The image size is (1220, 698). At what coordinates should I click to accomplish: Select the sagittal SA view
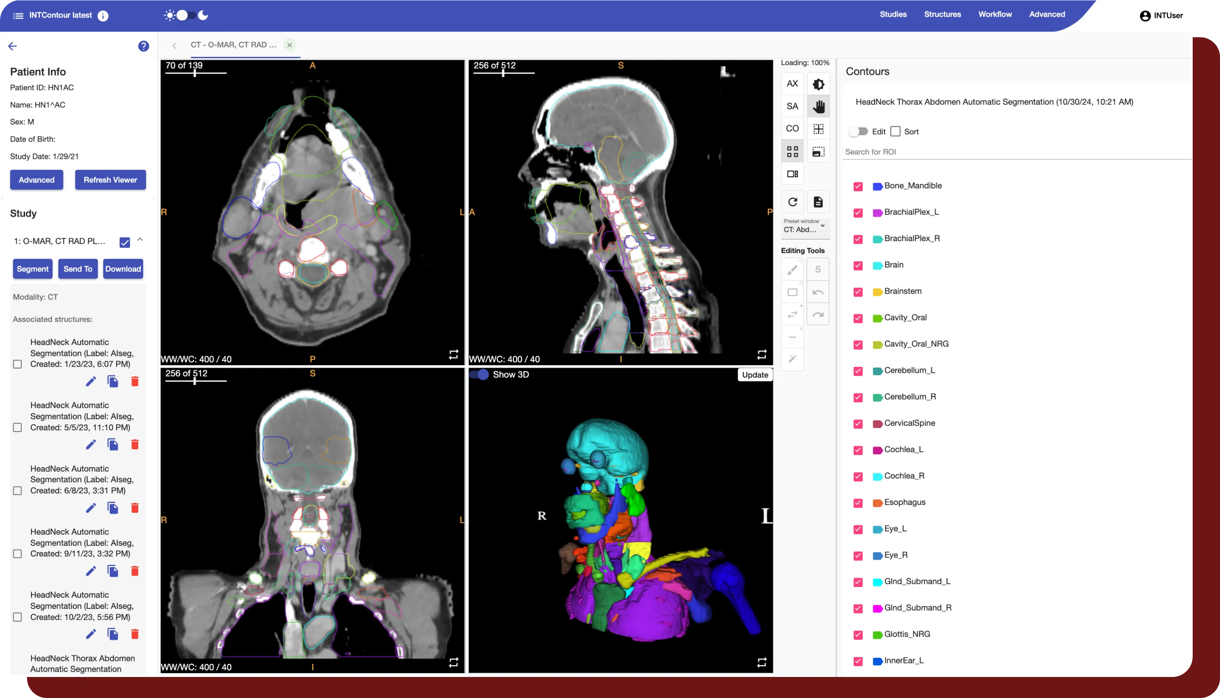click(792, 106)
